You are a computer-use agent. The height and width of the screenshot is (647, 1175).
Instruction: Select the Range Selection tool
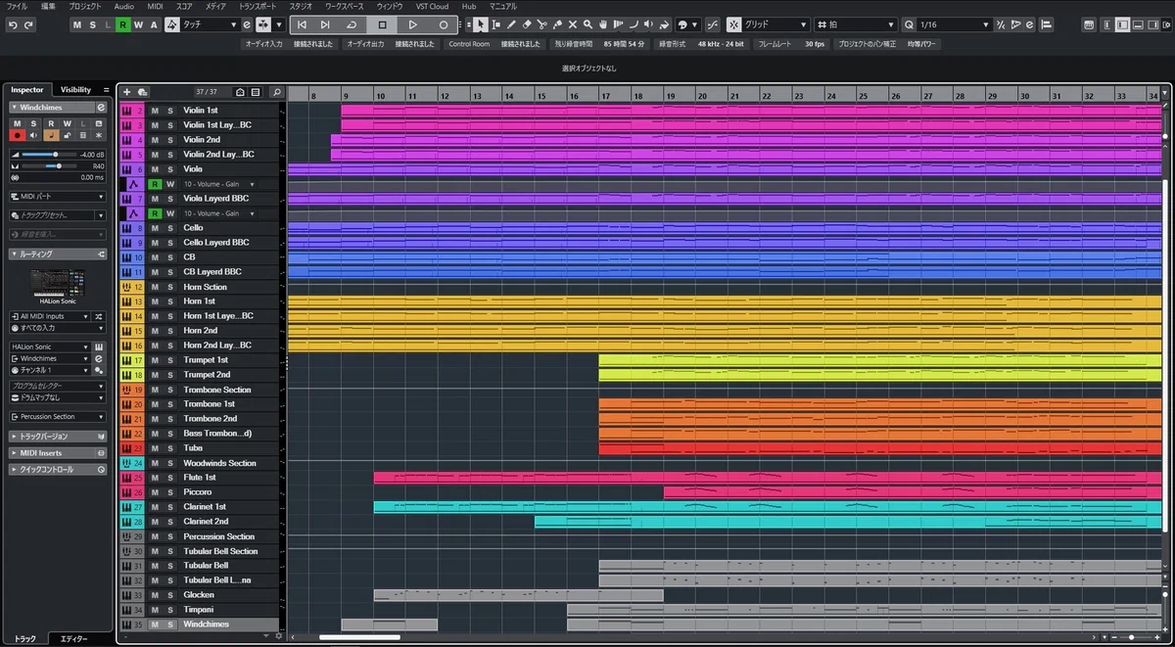coord(496,24)
